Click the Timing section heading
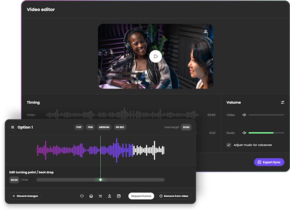 coord(33,102)
